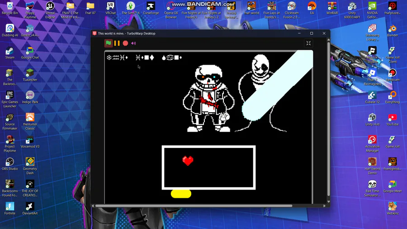Select The Backrooms Minecraft-block icon

pyautogui.click(x=10, y=77)
